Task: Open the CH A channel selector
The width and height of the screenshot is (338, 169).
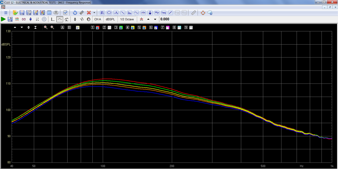Action: click(x=97, y=19)
